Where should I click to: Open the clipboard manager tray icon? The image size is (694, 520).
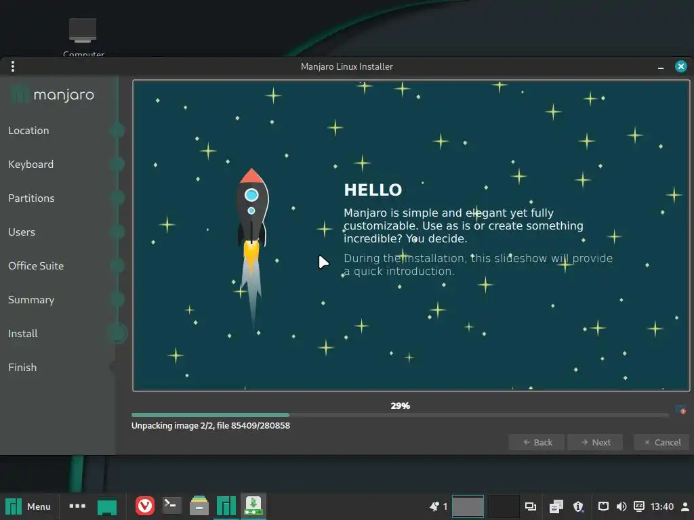pos(556,506)
